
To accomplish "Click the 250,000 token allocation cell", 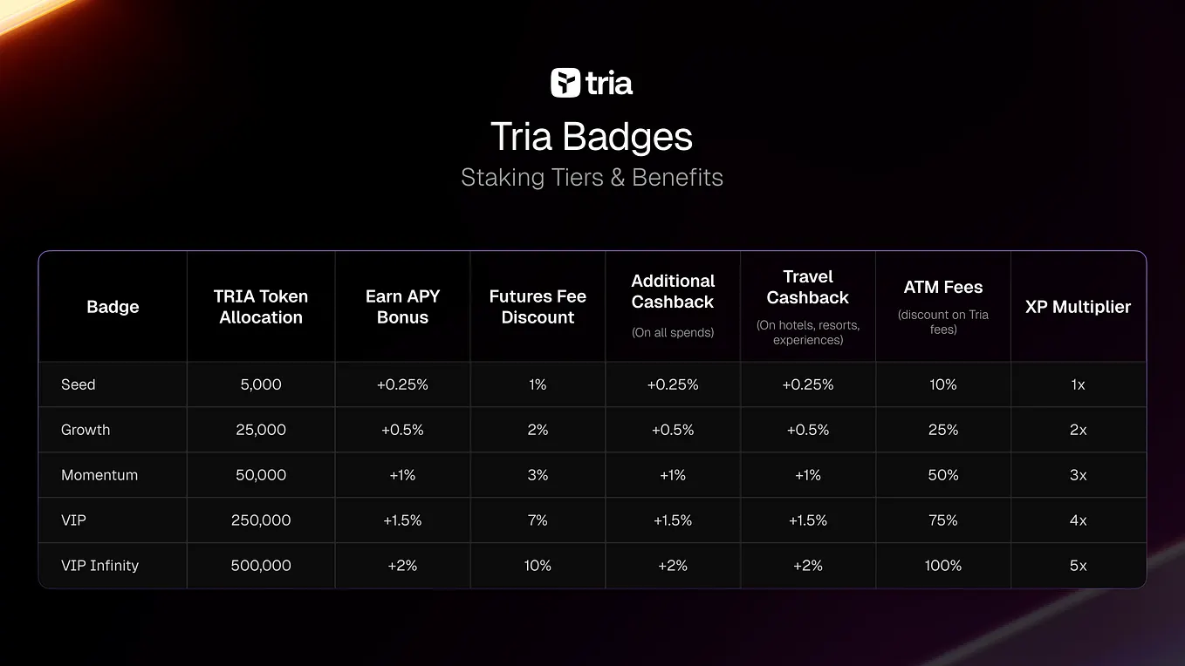I will (x=261, y=520).
